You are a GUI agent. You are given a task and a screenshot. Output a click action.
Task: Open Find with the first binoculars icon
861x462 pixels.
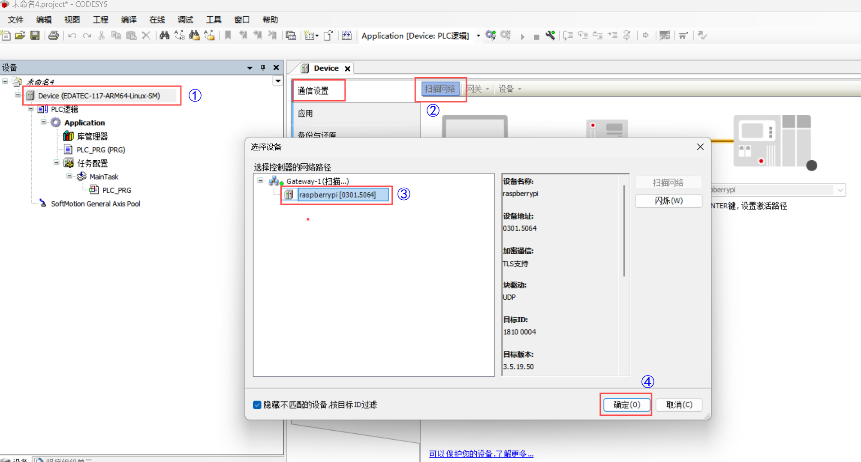164,36
